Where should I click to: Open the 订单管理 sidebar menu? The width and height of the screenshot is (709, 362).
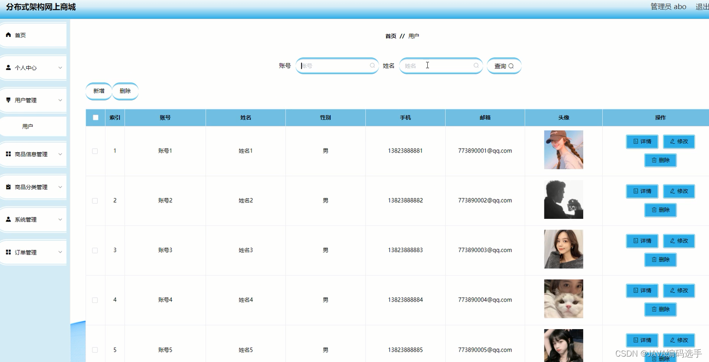point(33,252)
